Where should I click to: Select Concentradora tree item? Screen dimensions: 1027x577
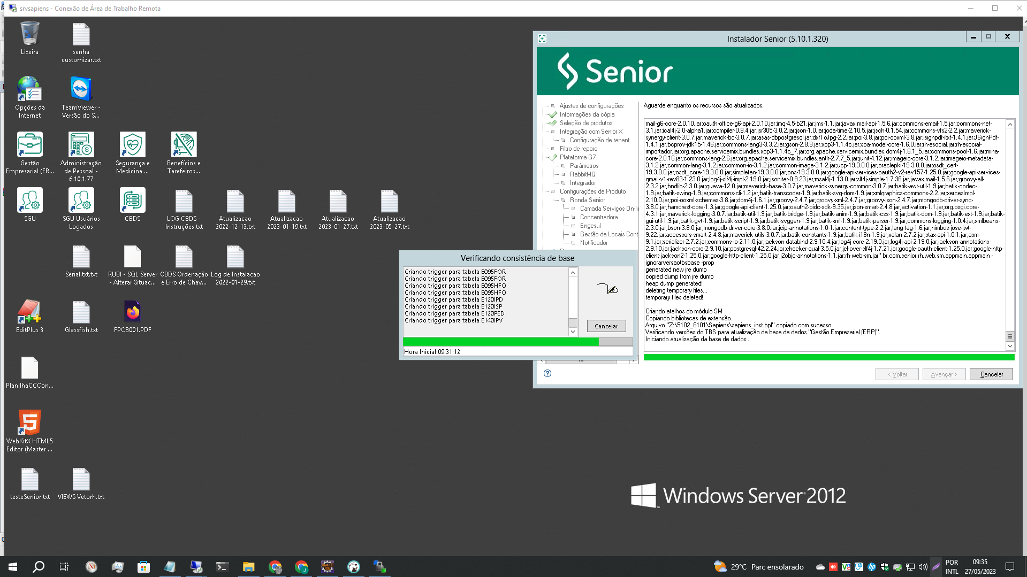pyautogui.click(x=598, y=217)
